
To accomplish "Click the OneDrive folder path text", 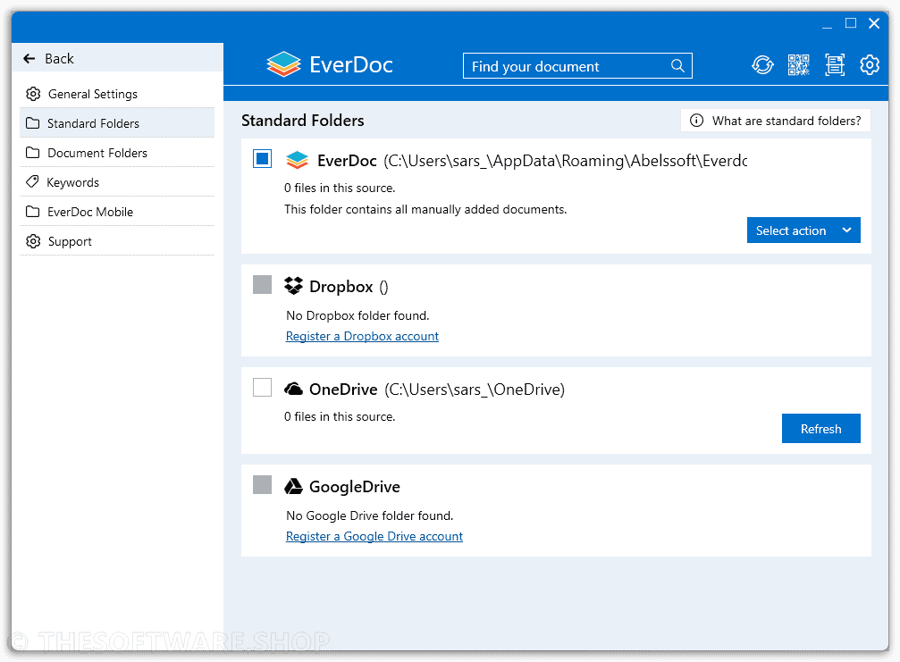I will pos(475,390).
